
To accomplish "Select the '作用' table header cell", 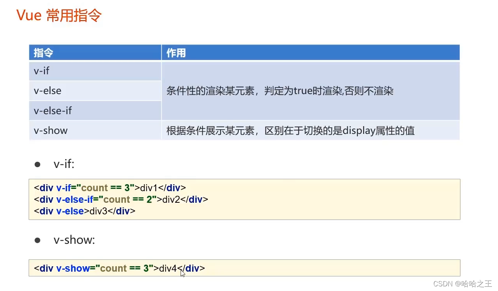I will pos(311,53).
